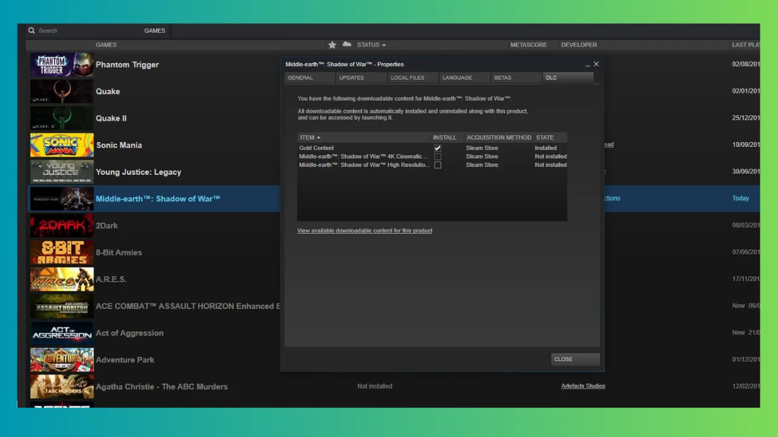Image resolution: width=778 pixels, height=437 pixels.
Task: Click the cloud column header icon
Action: click(x=347, y=44)
